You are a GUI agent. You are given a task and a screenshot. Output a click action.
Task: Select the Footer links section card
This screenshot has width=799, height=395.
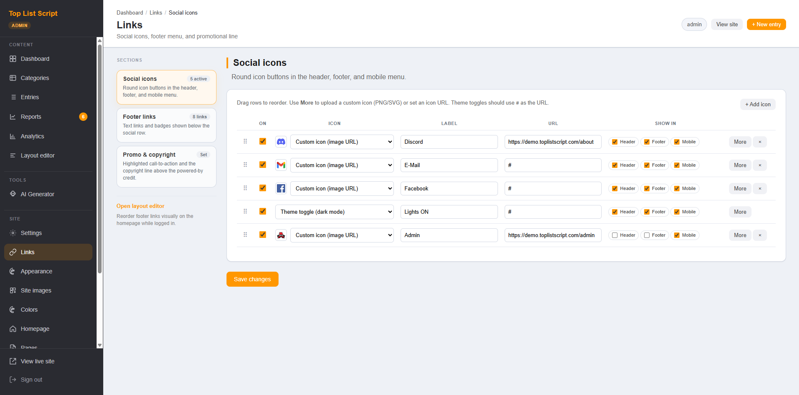point(167,125)
